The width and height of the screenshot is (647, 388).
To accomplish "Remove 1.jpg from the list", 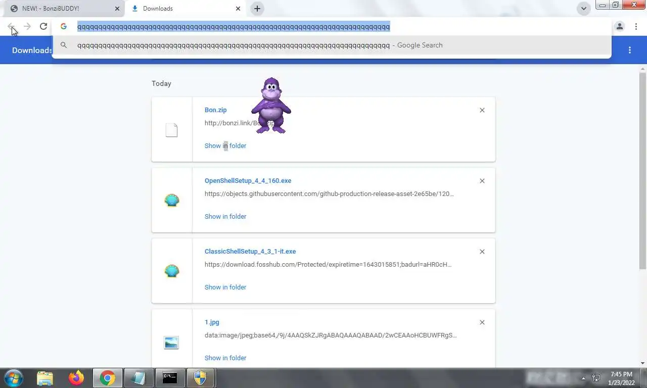I will [x=482, y=322].
